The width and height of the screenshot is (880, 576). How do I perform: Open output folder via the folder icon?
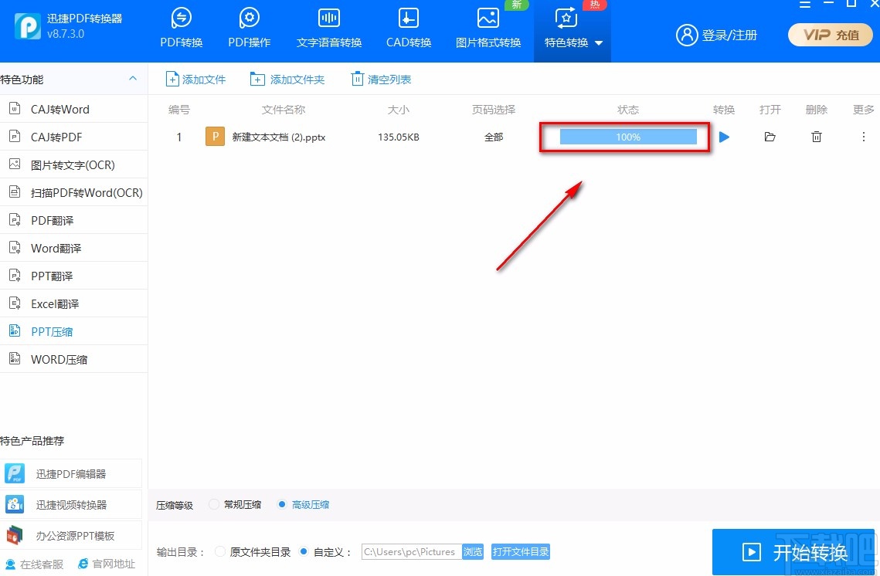770,137
